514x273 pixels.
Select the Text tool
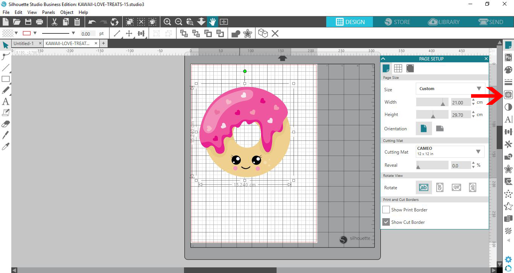click(6, 101)
